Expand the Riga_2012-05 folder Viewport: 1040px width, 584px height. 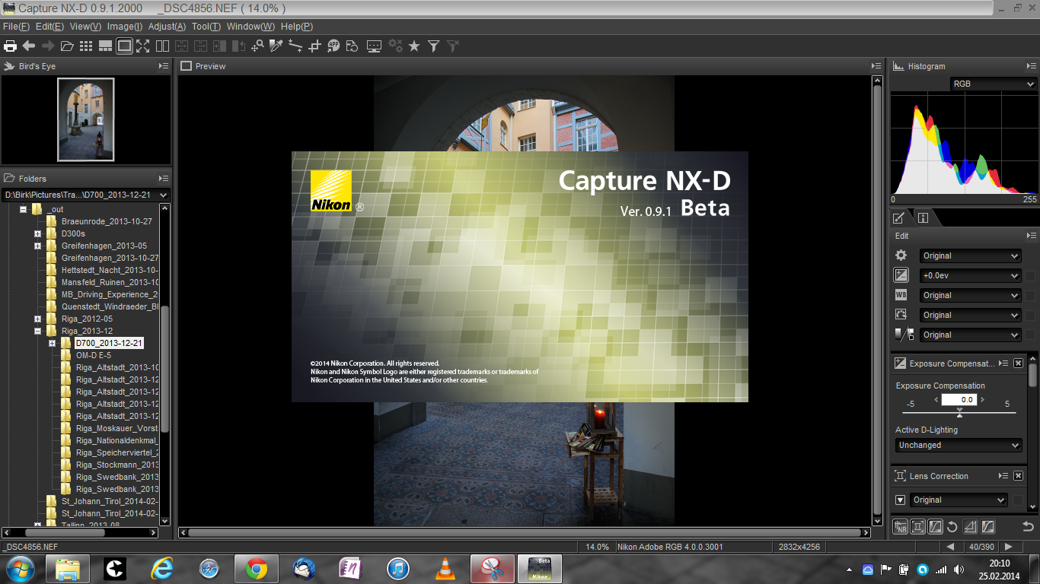[x=37, y=319]
